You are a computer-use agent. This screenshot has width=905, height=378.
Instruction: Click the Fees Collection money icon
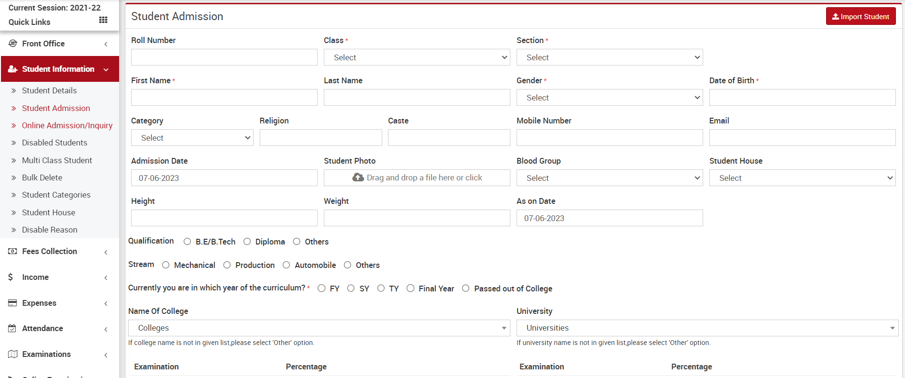(x=13, y=251)
